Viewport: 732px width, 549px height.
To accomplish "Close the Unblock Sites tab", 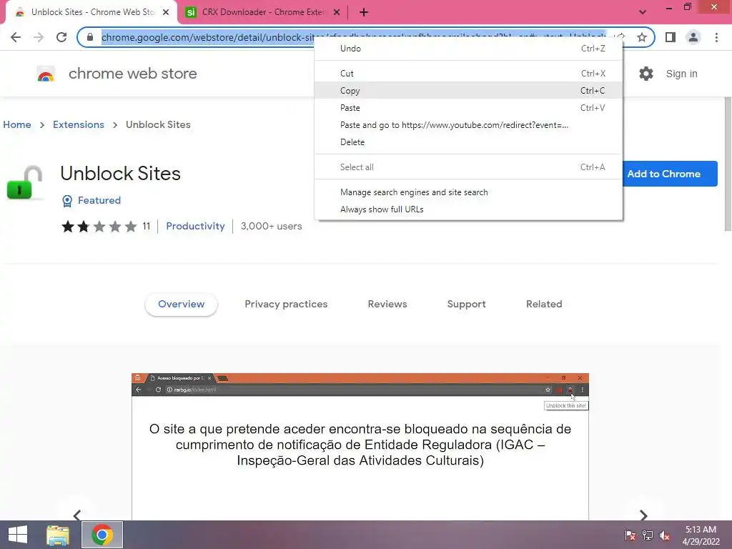I will (166, 12).
